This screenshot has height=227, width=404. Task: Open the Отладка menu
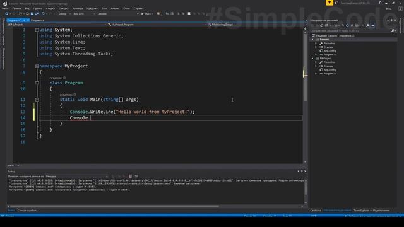coord(63,8)
